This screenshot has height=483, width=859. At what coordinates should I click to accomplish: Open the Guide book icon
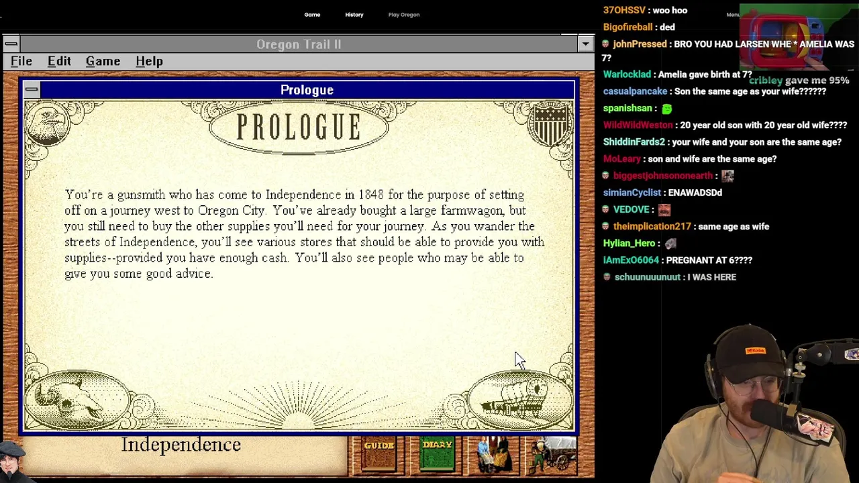click(x=378, y=456)
